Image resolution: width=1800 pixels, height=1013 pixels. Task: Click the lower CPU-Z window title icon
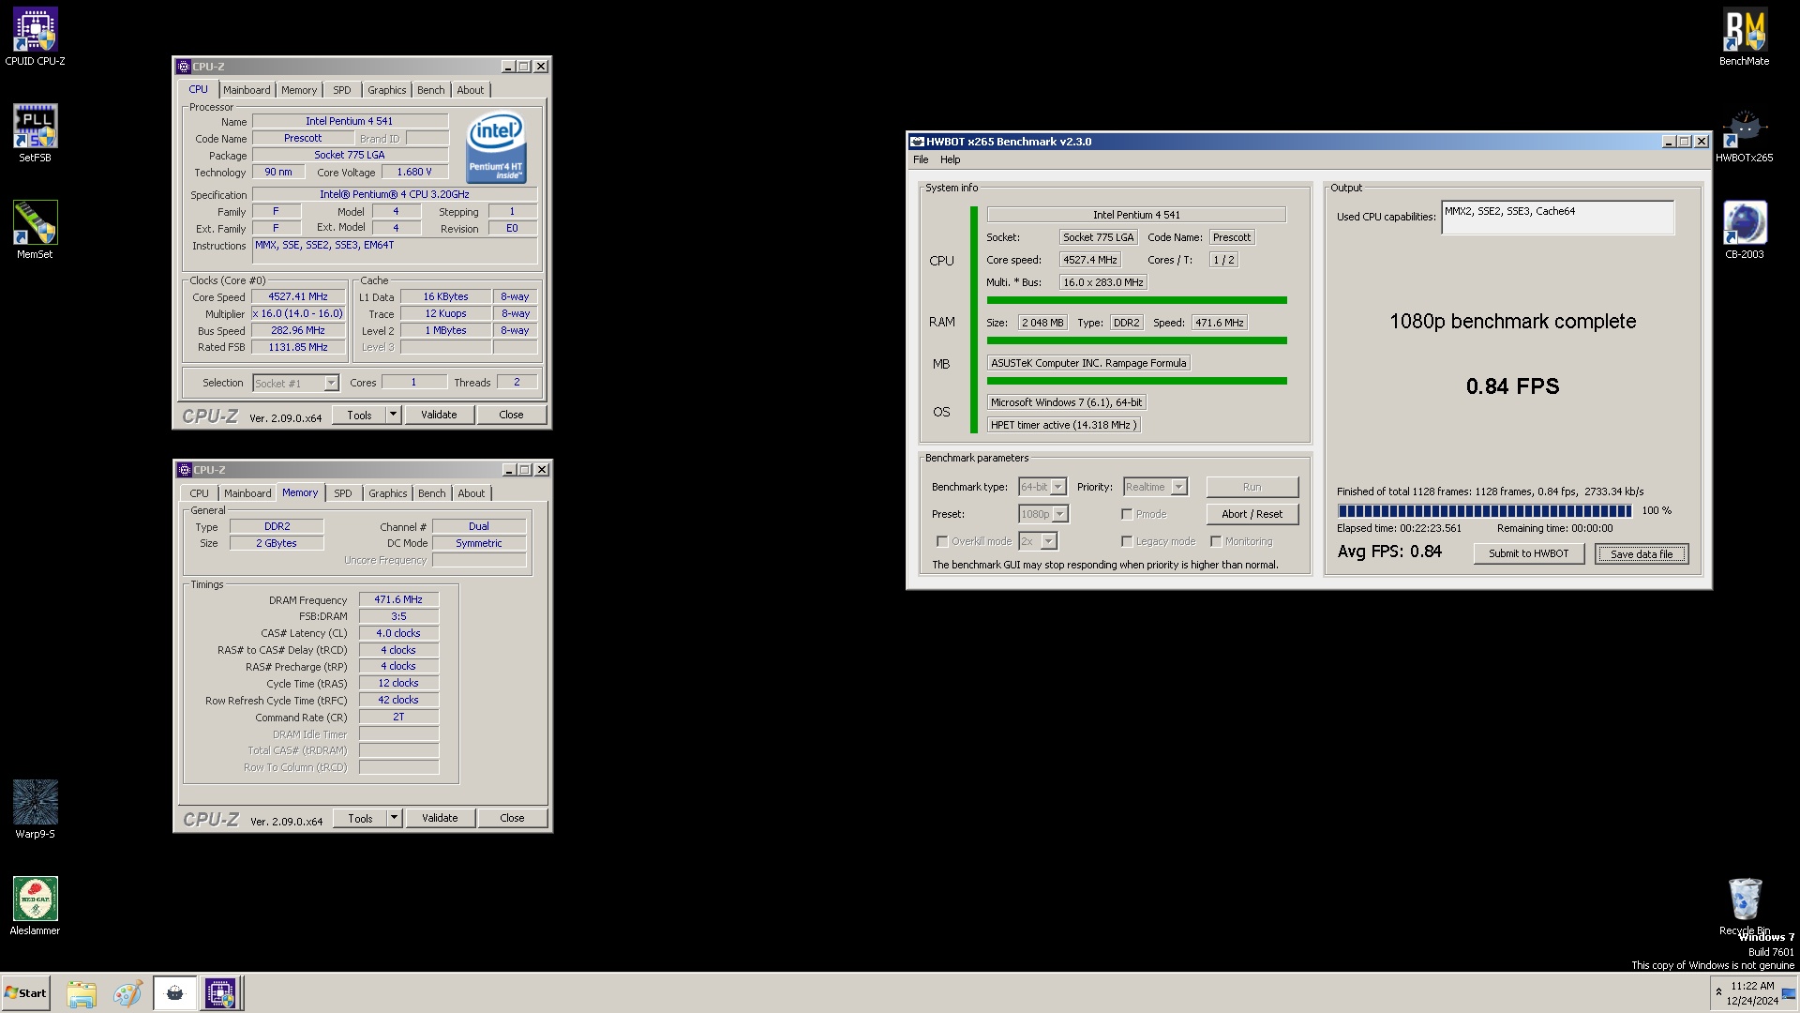(185, 470)
